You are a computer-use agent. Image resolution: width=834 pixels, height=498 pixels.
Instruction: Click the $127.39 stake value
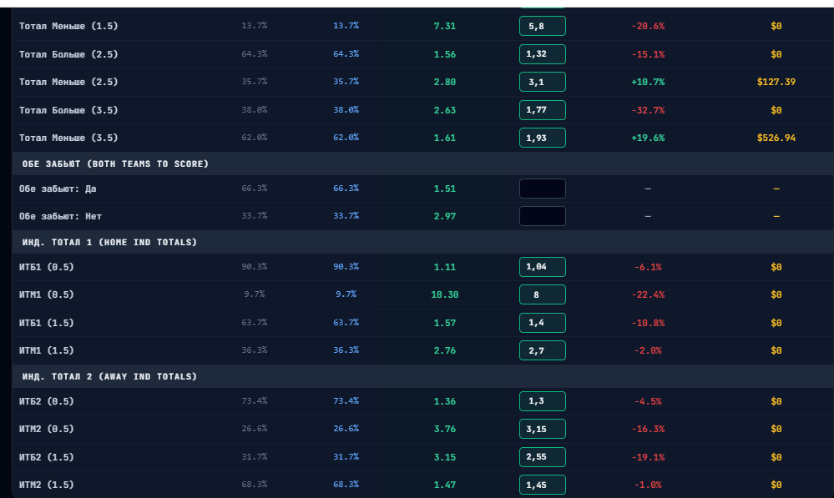776,82
